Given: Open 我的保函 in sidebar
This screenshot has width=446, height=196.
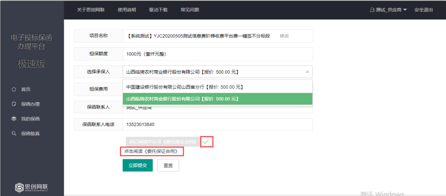Looking at the screenshot, I should [31, 119].
